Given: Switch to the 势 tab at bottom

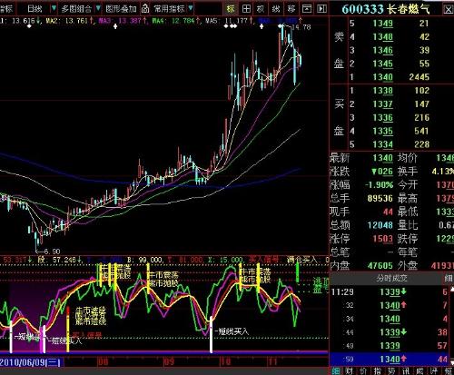Looking at the screenshot, I should pos(392,371).
